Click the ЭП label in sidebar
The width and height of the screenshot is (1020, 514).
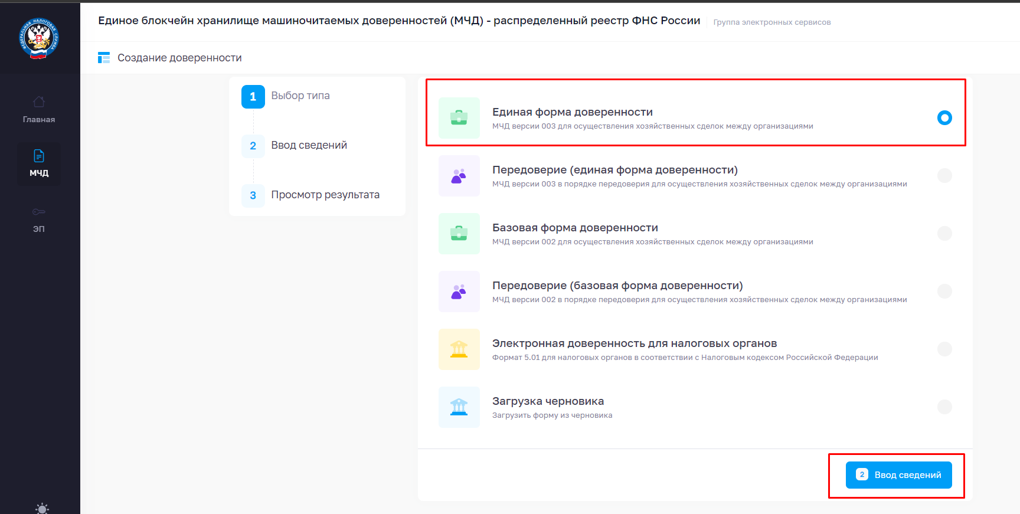[39, 228]
